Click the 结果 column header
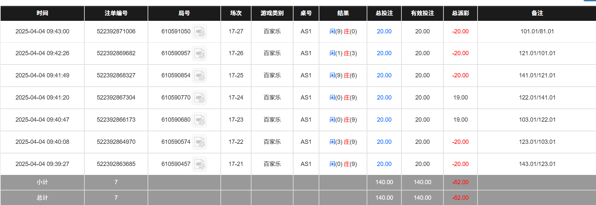The image size is (596, 205). [343, 13]
